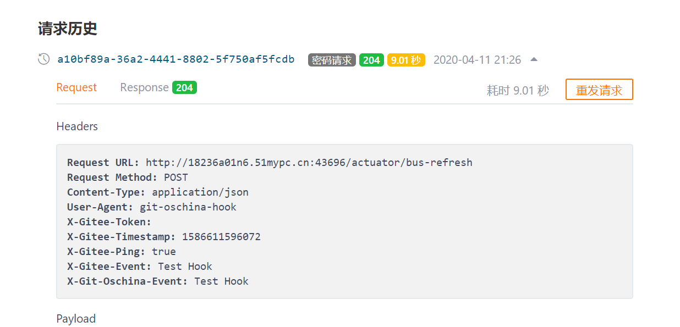Image resolution: width=680 pixels, height=327 pixels.
Task: Open the request ID a10bf89a link
Action: (x=176, y=59)
